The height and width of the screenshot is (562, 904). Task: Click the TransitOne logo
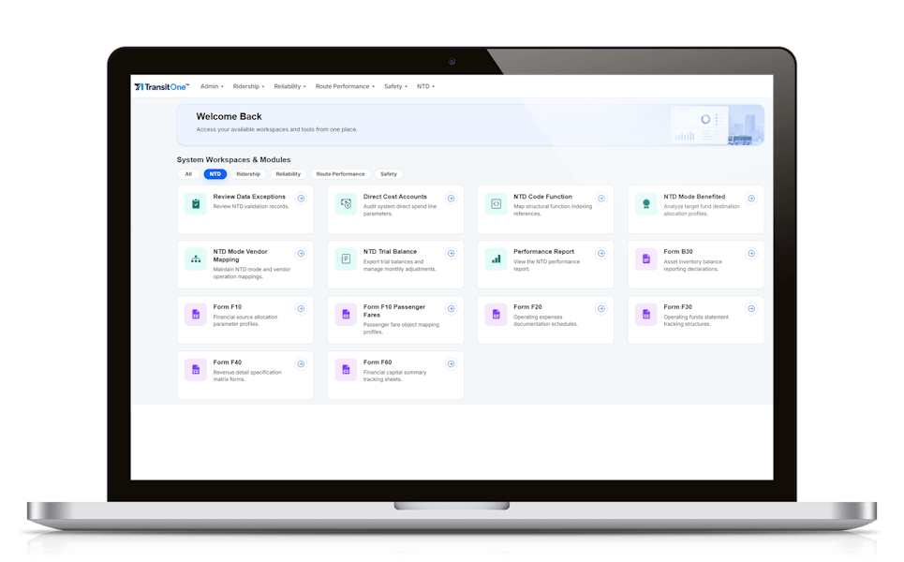(161, 87)
